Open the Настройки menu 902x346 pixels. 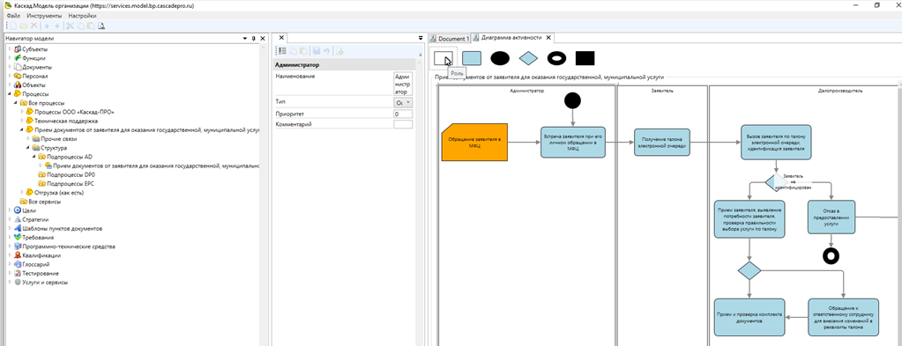82,16
